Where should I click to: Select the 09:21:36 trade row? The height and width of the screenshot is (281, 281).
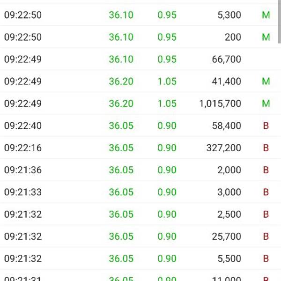(139, 170)
